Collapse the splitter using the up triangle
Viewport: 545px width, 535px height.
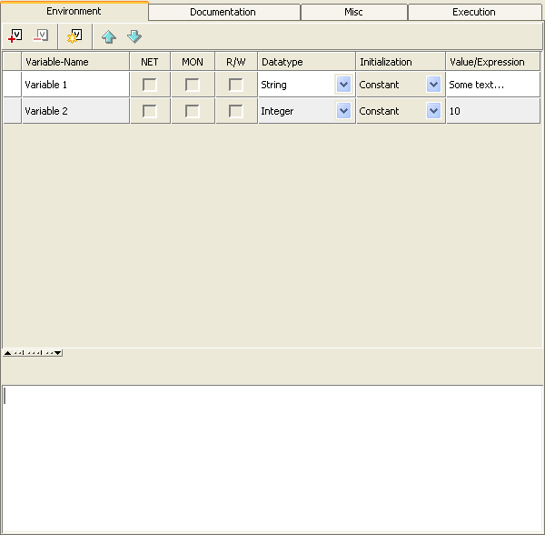point(7,352)
